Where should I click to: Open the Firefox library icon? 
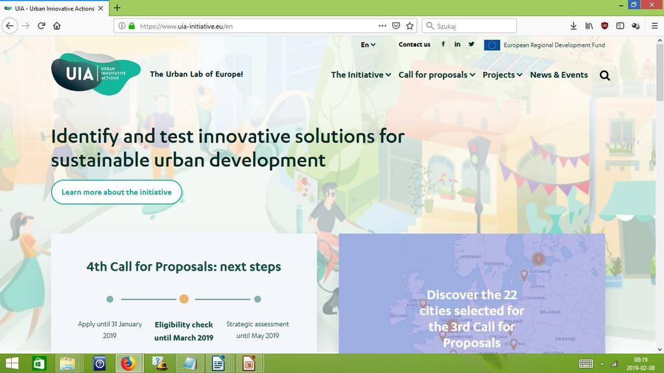[x=589, y=26]
